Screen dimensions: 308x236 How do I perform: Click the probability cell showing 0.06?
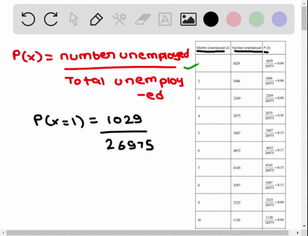pos(274,81)
